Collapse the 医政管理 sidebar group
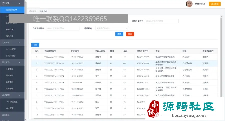Screen dimensions: 225x121 click(19, 62)
